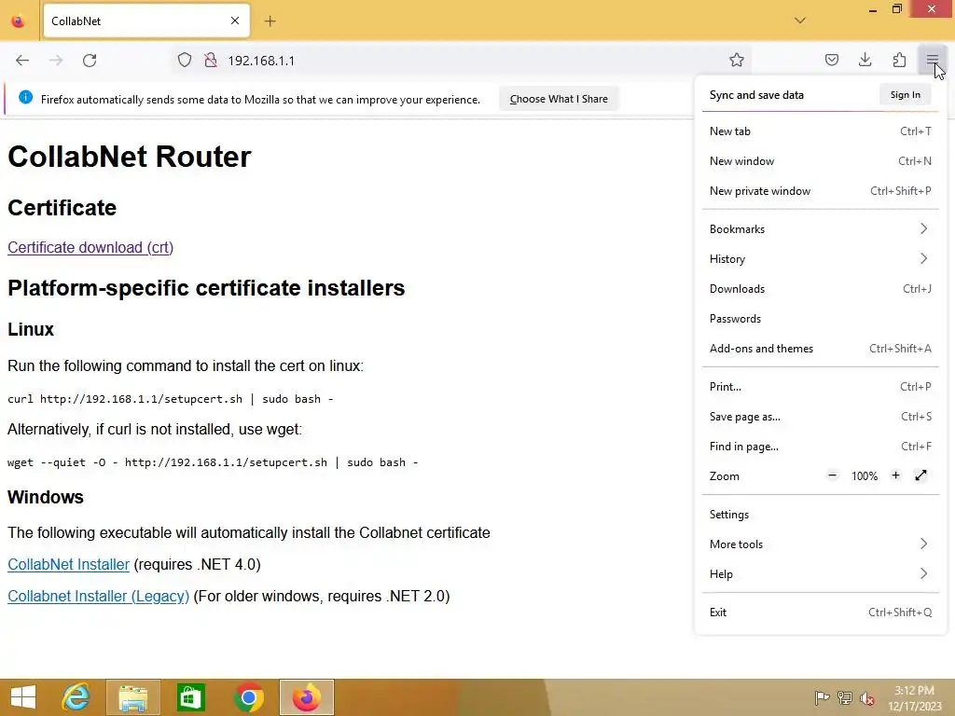
Task: Reload the current page
Action: tap(90, 61)
